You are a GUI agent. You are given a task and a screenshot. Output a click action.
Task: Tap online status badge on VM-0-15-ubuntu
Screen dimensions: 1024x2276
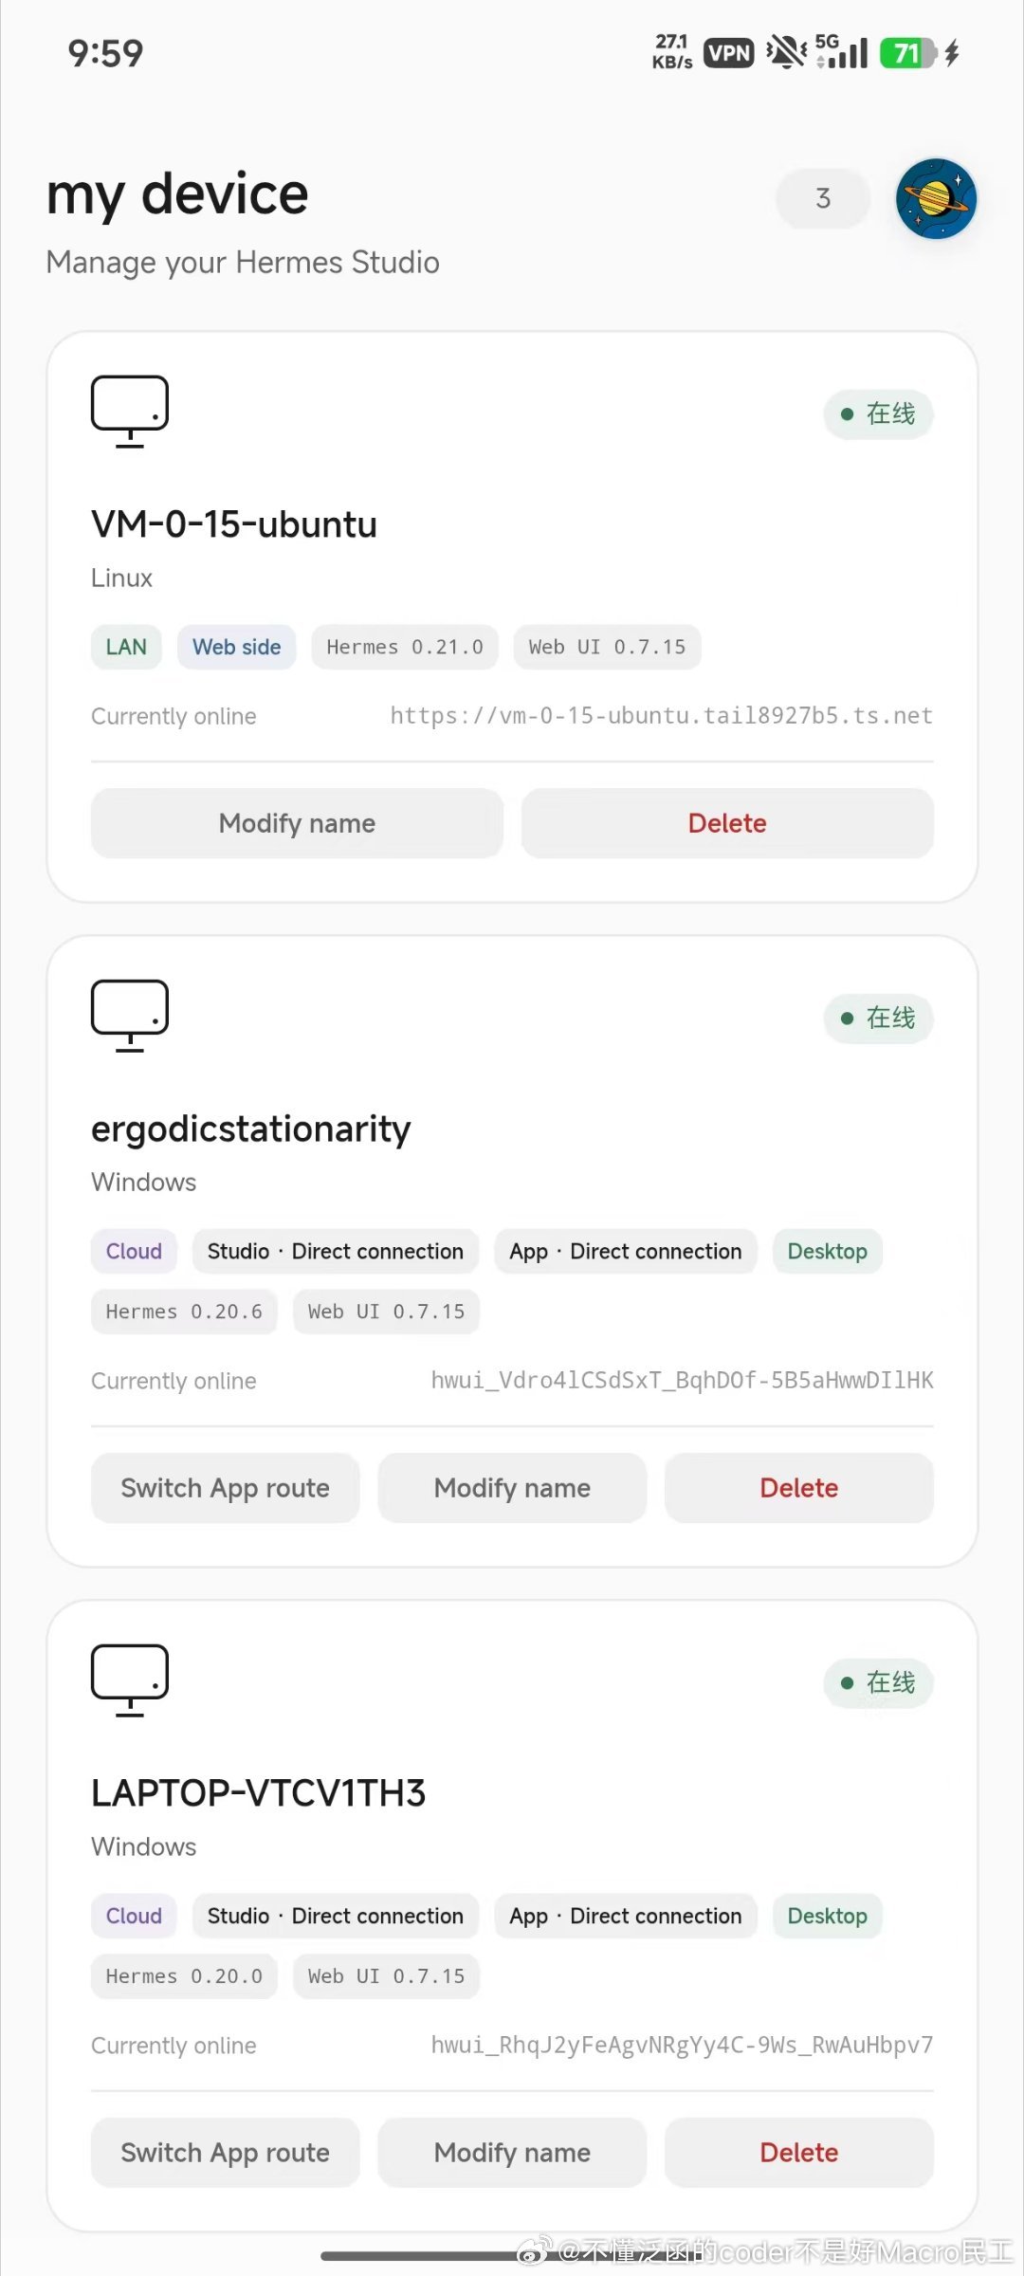[878, 414]
